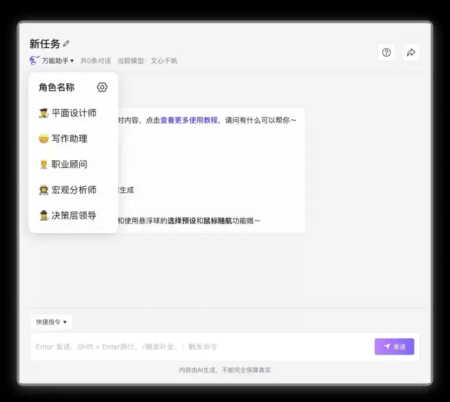This screenshot has height=402, width=450.
Task: Choose 决策层领导 from the role list
Action: (x=73, y=215)
